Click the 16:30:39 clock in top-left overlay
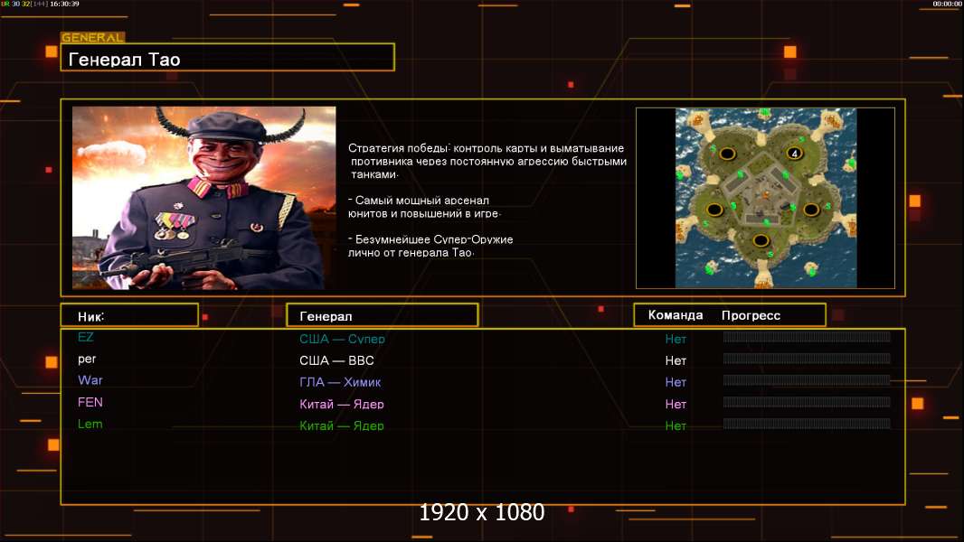Screen dimensions: 964x542 64,4
